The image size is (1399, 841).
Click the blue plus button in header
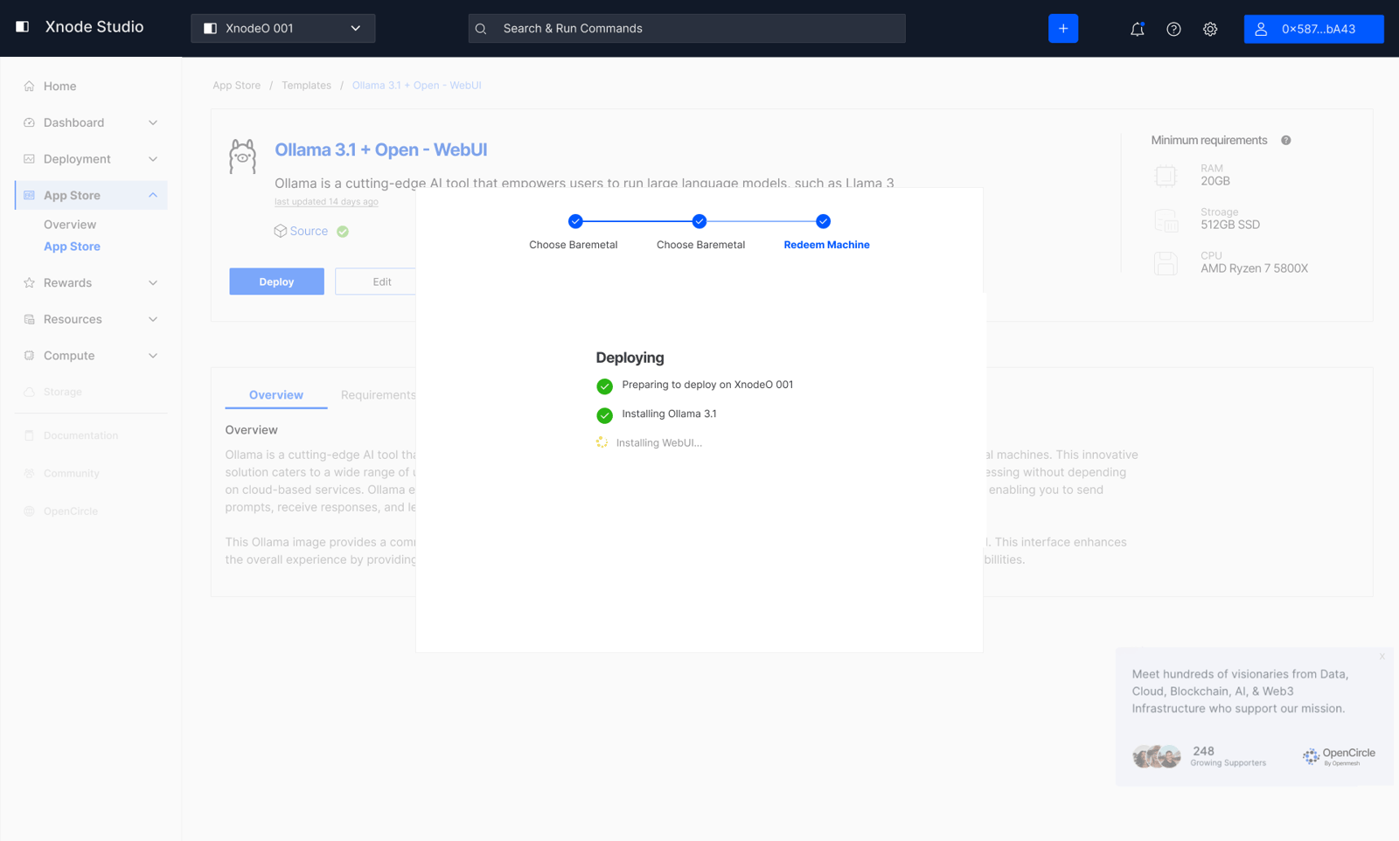pyautogui.click(x=1063, y=29)
